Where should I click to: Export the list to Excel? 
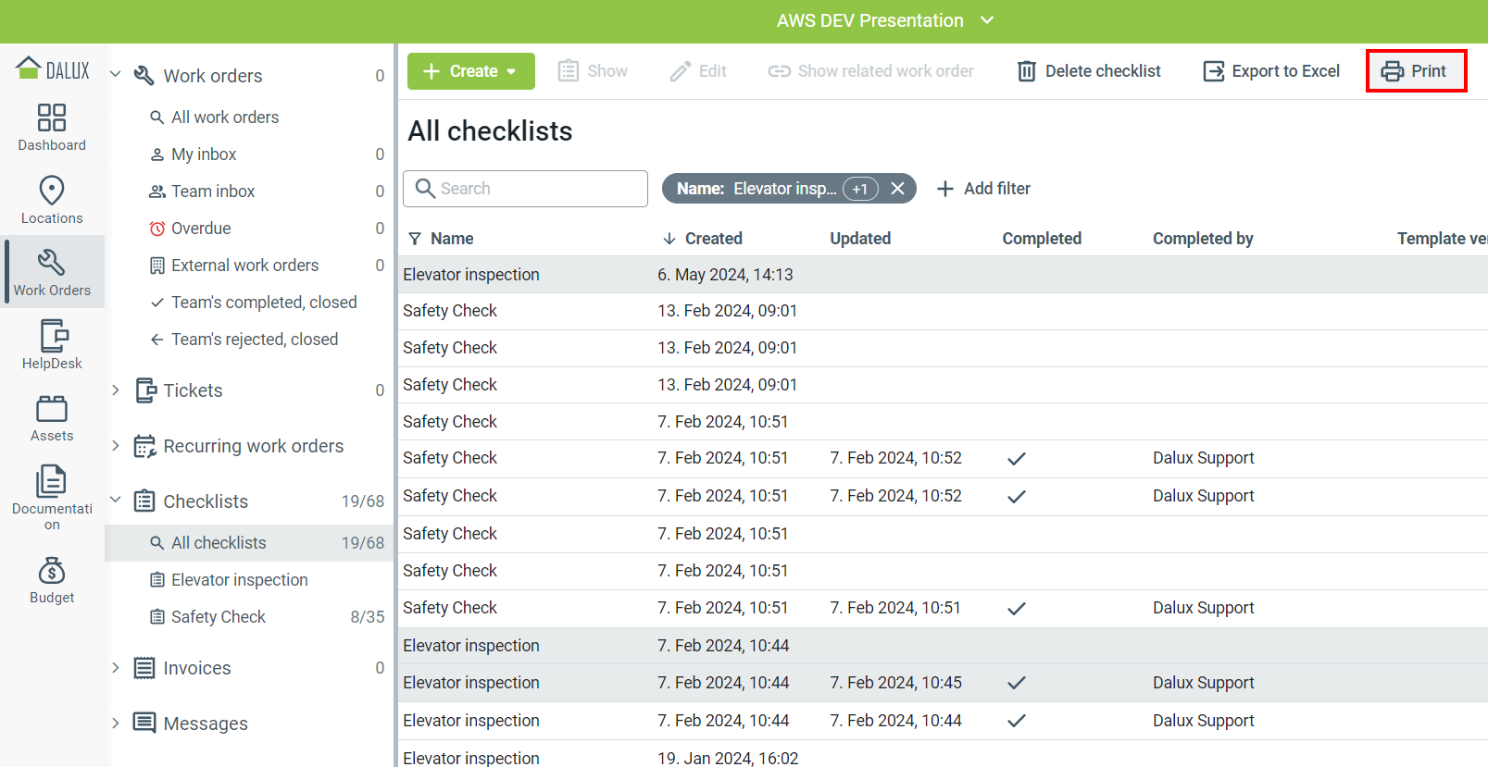[x=1271, y=71]
